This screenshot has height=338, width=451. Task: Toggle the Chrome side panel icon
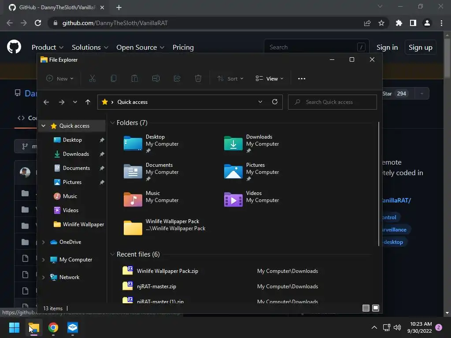413,23
